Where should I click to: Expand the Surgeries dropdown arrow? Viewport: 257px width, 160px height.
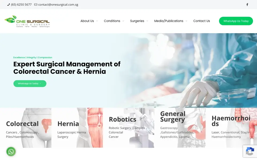point(147,21)
